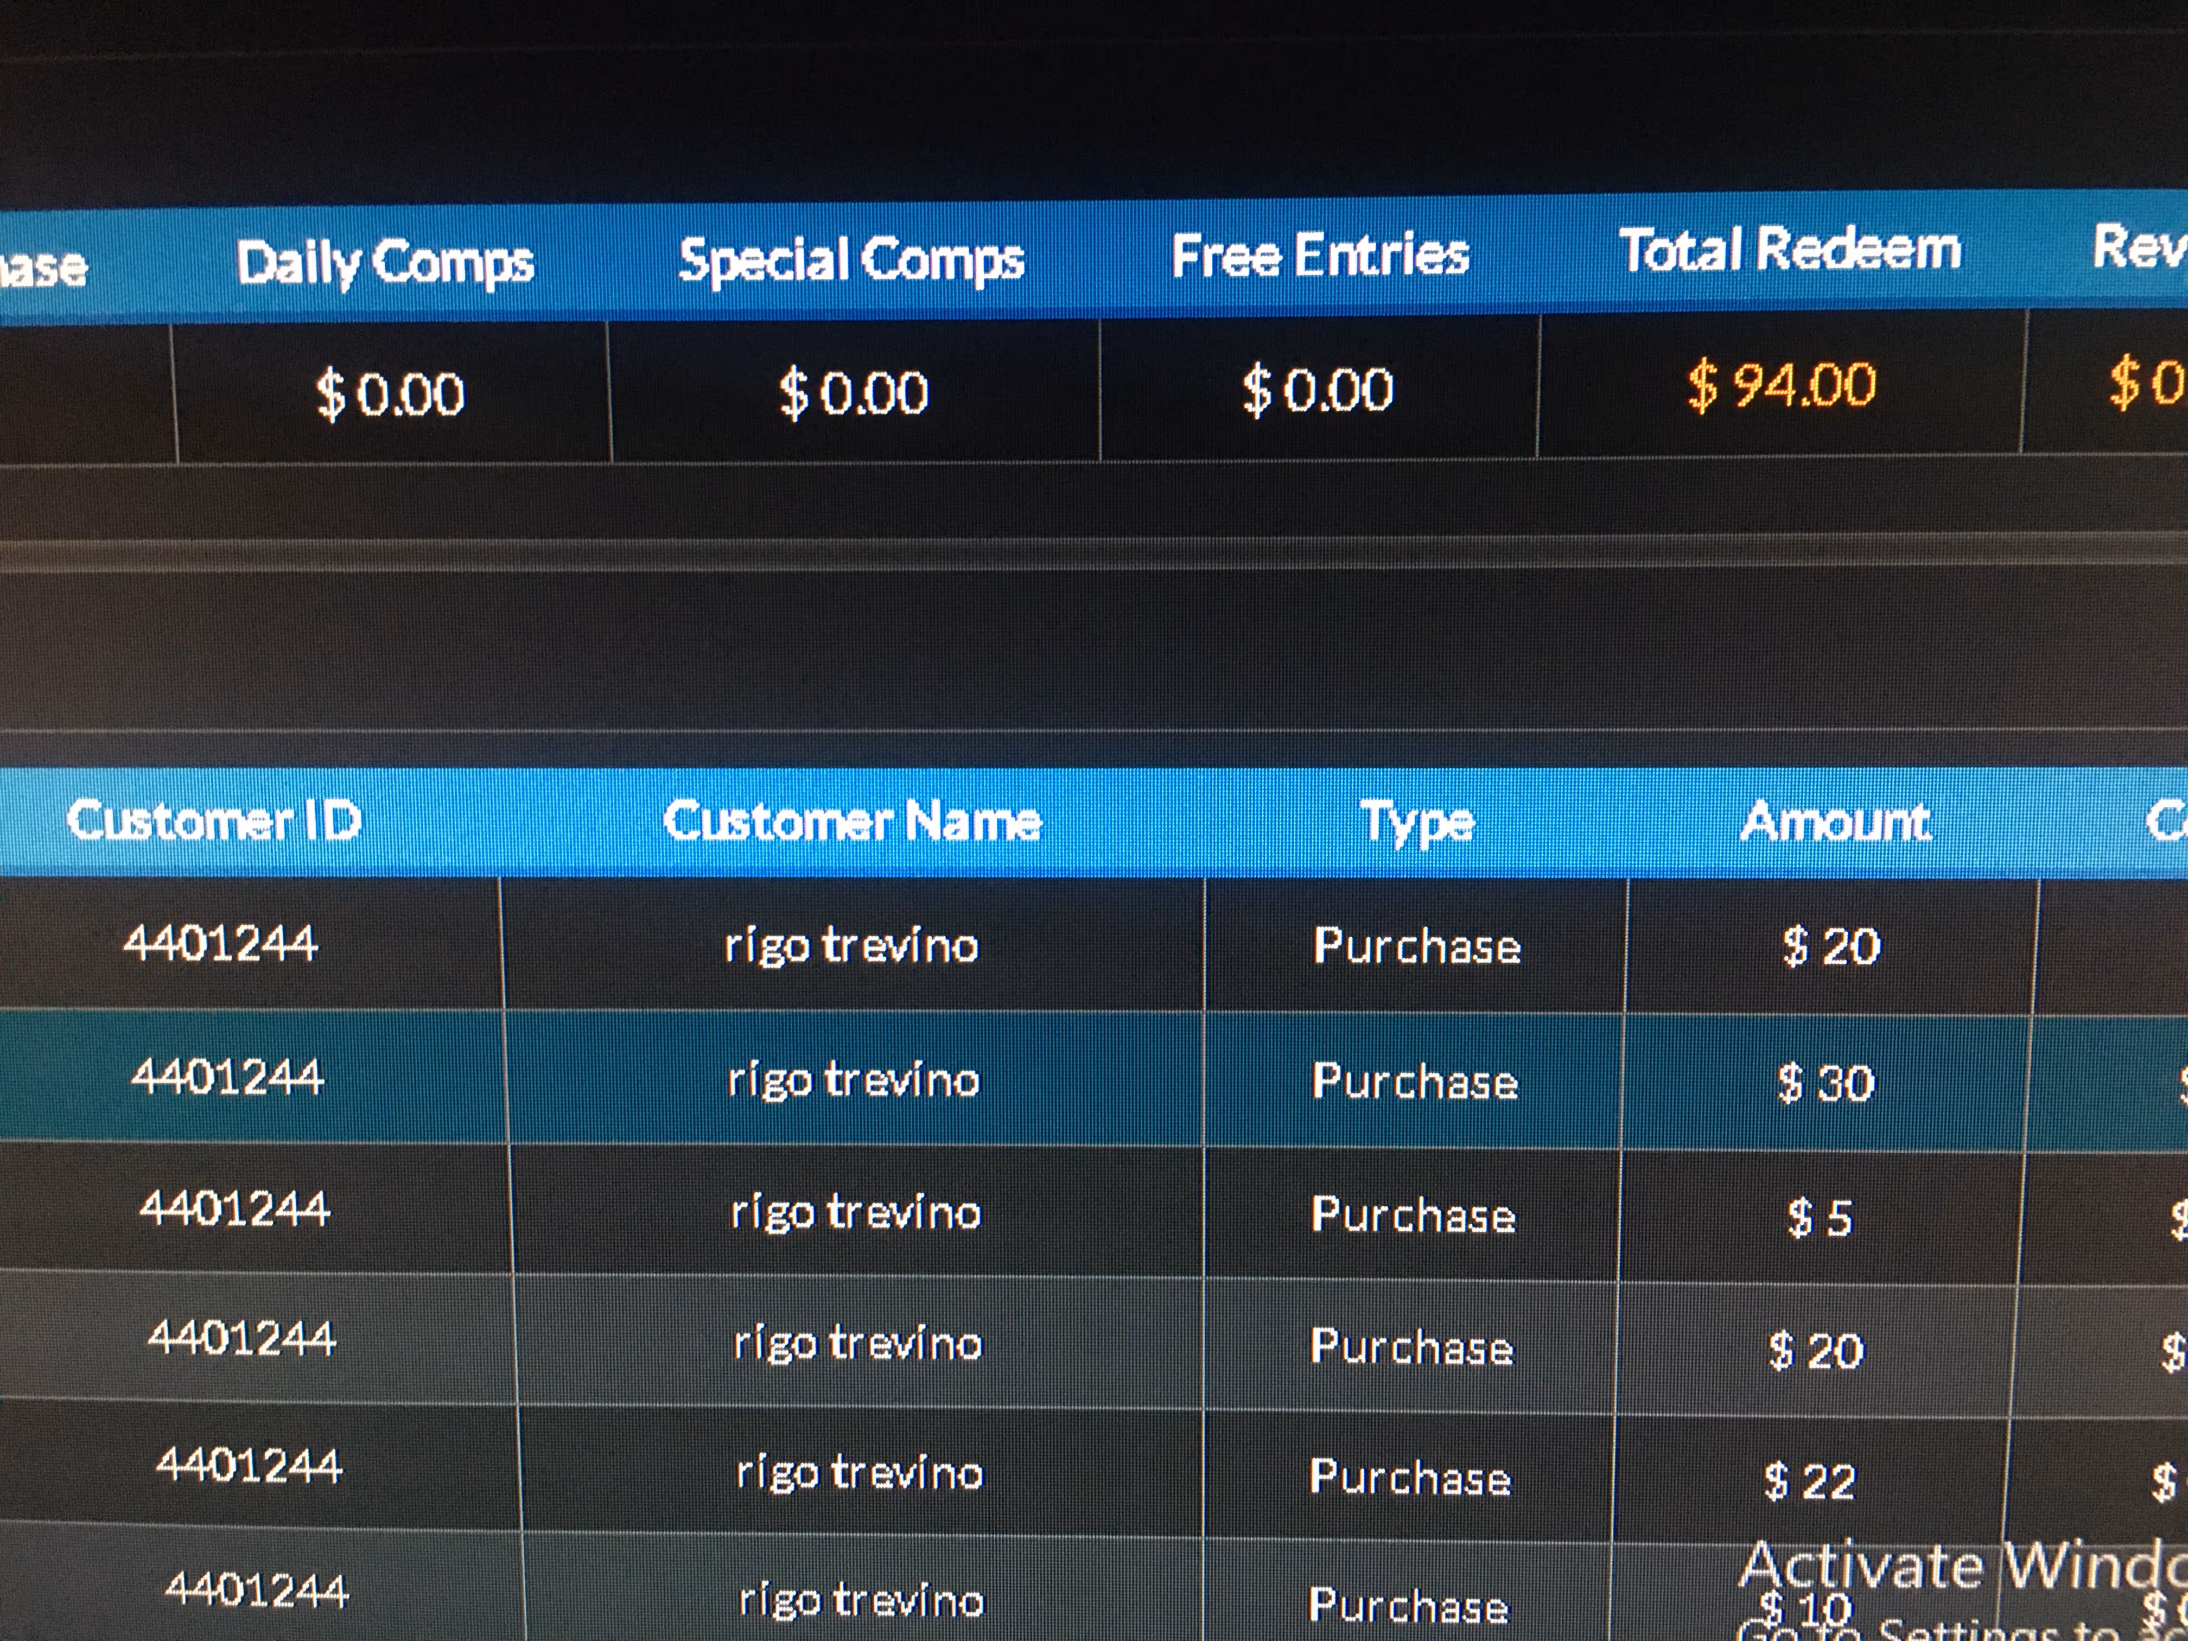Image resolution: width=2188 pixels, height=1641 pixels.
Task: Click the Special Comps $0.00 cell
Action: [x=853, y=392]
